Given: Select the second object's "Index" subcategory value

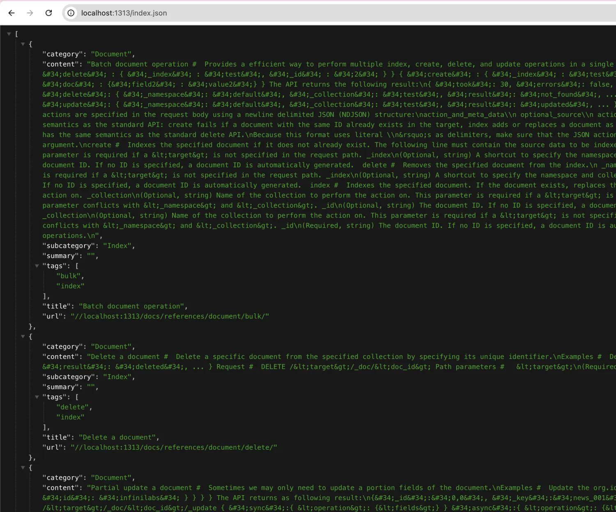Looking at the screenshot, I should click(x=117, y=377).
